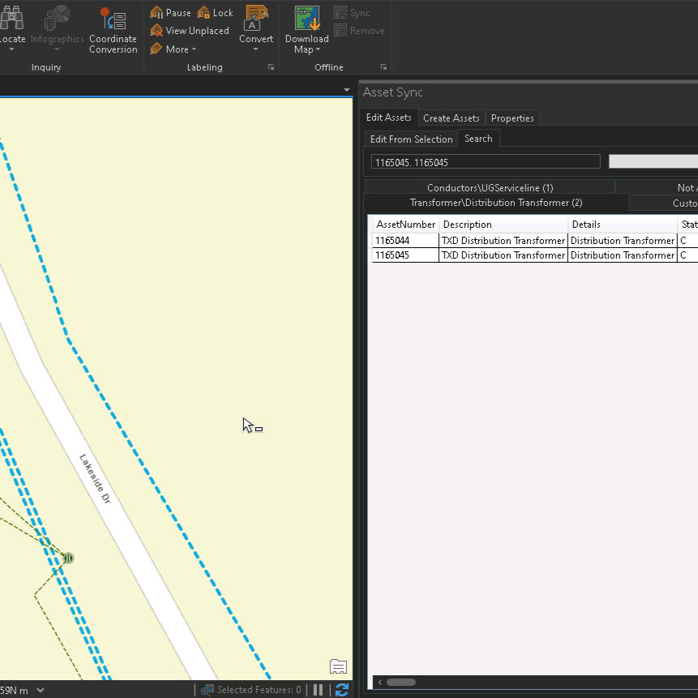Click the table's horizontal scrollbar thumb

[401, 682]
